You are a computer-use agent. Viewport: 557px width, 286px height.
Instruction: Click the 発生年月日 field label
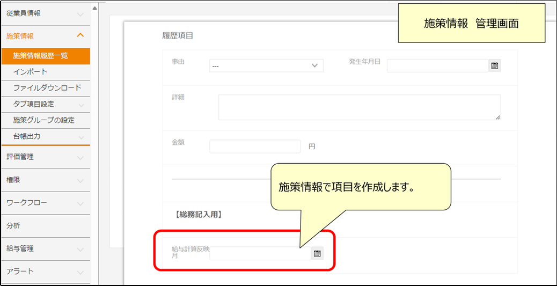click(365, 62)
